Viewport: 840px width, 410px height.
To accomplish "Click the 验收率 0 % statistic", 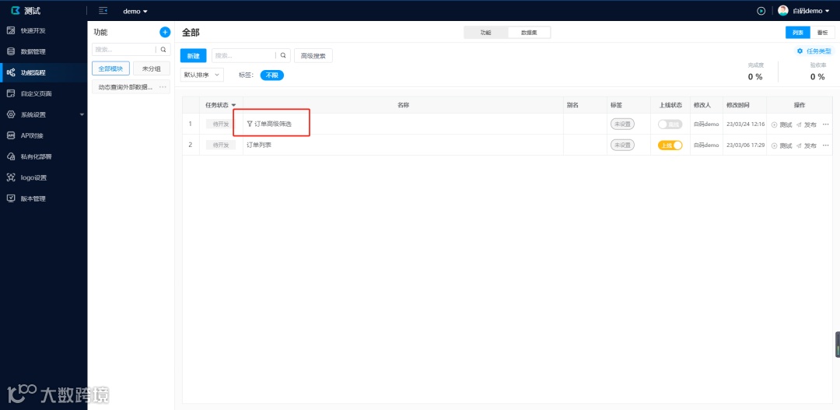I will [817, 72].
